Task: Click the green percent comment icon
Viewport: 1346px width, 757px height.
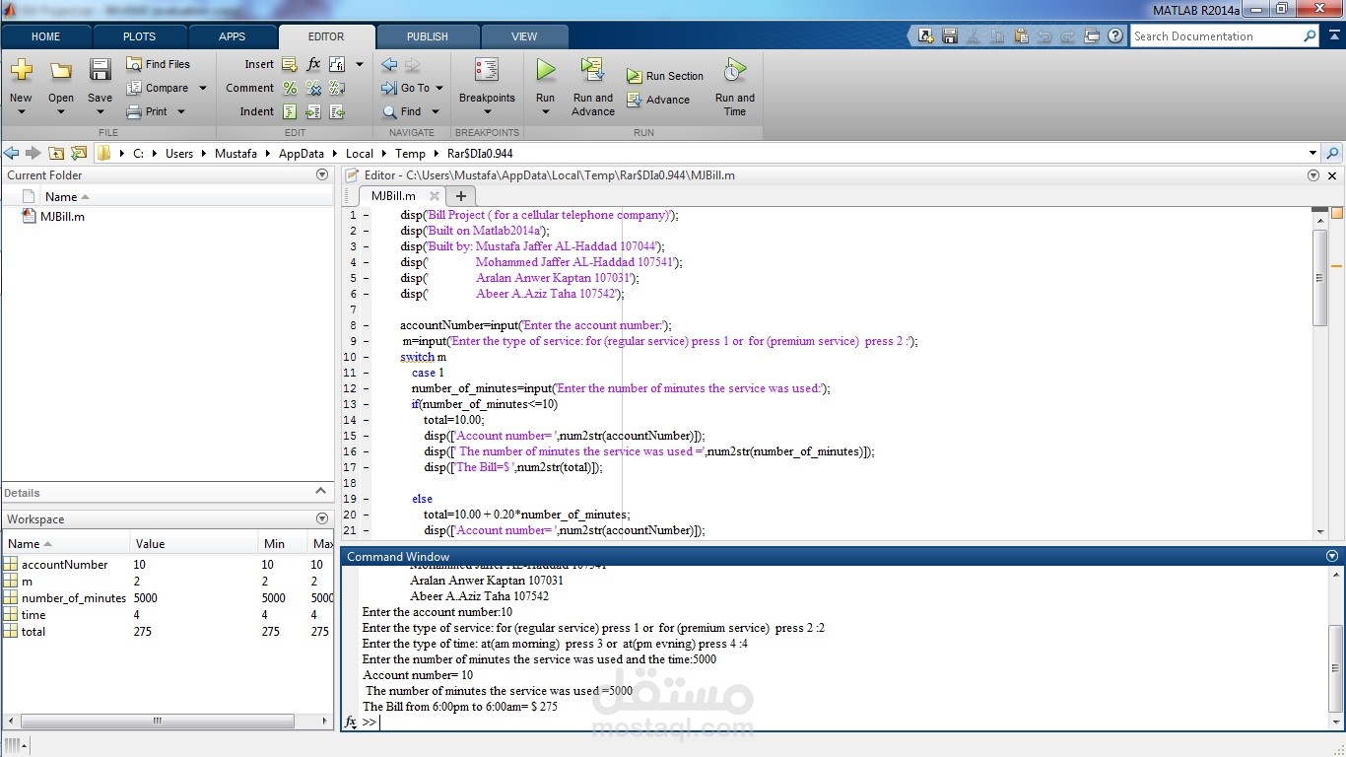Action: (x=290, y=88)
